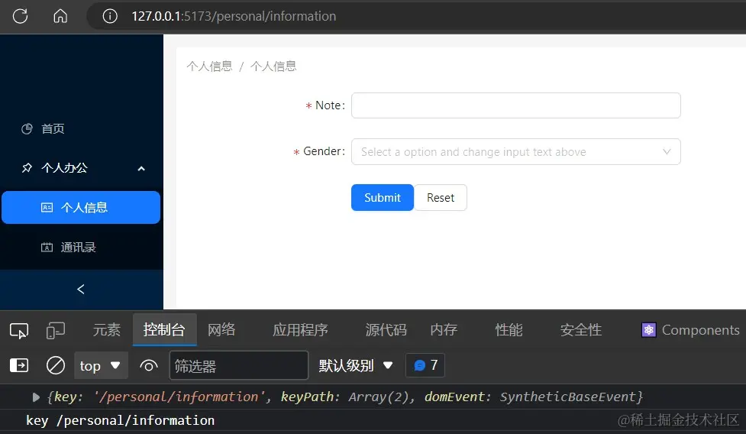Image resolution: width=746 pixels, height=434 pixels.
Task: Focus the Note input field
Action: coord(515,105)
